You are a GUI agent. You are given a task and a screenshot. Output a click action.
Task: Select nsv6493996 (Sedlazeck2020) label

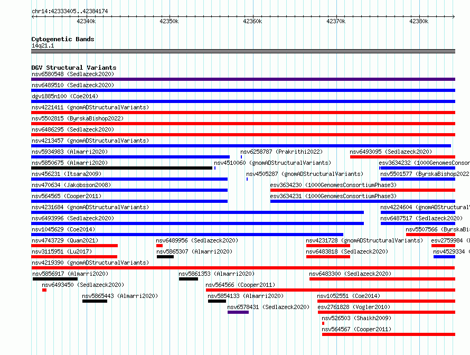click(73, 218)
